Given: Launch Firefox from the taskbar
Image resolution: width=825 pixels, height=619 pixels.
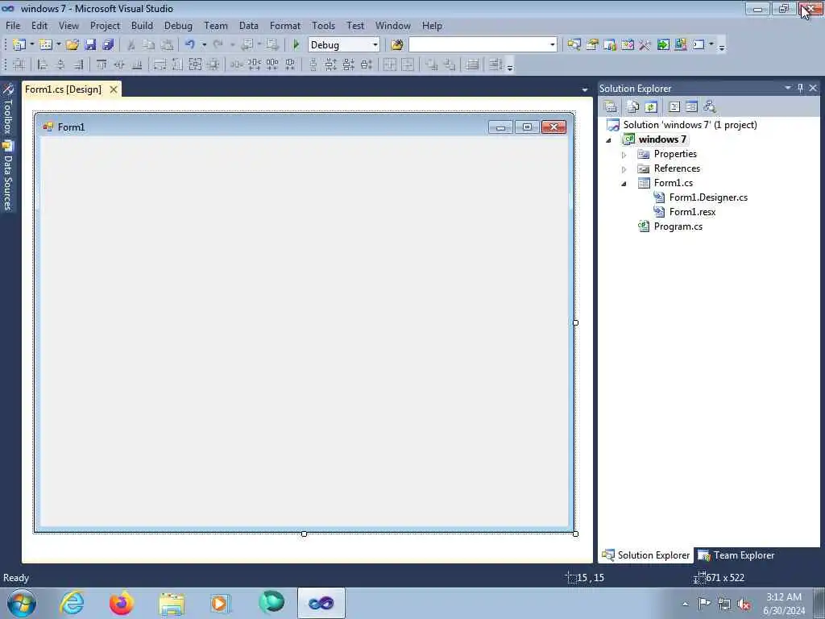Looking at the screenshot, I should click(x=121, y=603).
